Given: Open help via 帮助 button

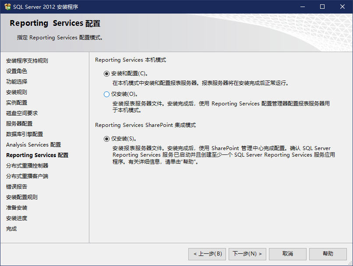Looking at the screenshot, I should pyautogui.click(x=328, y=254).
